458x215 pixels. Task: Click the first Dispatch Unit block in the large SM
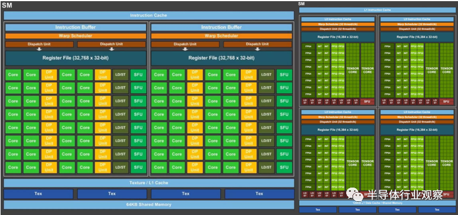[39, 44]
